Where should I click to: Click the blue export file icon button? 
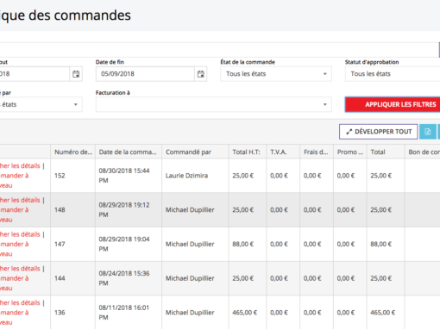click(428, 132)
